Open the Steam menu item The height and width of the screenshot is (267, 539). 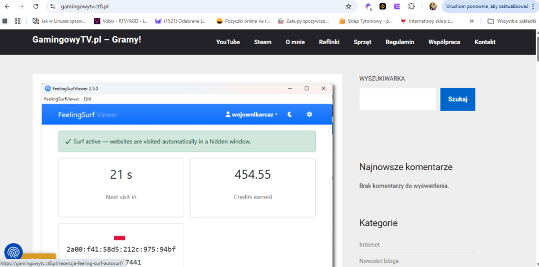click(x=263, y=42)
